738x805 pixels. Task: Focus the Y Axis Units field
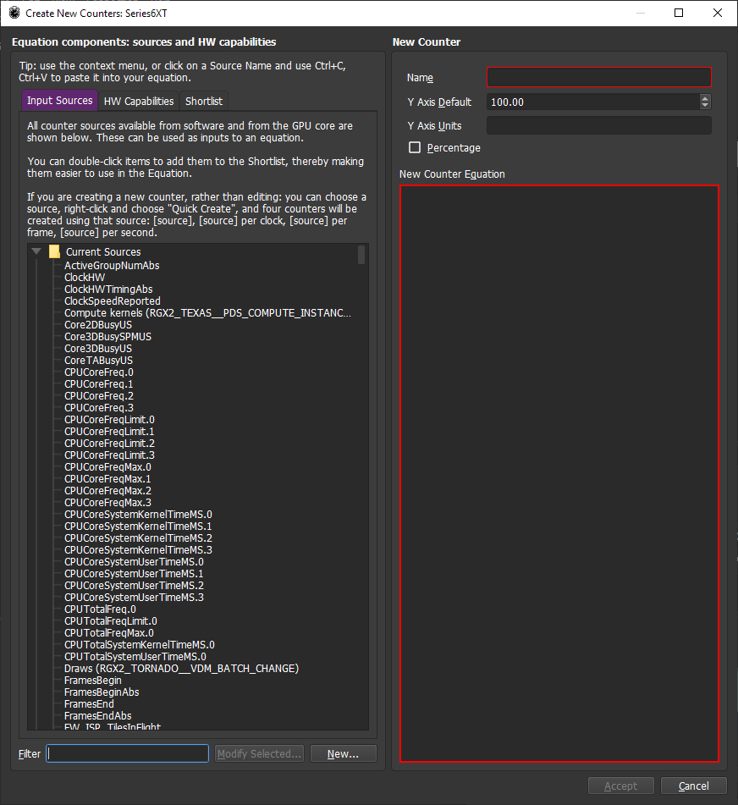(x=598, y=125)
